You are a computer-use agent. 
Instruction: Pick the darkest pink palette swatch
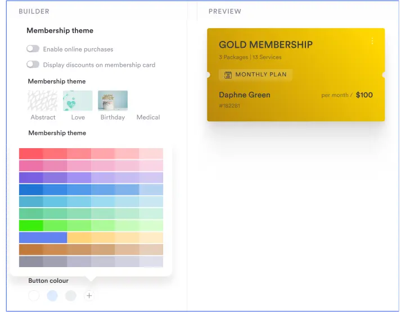31,166
